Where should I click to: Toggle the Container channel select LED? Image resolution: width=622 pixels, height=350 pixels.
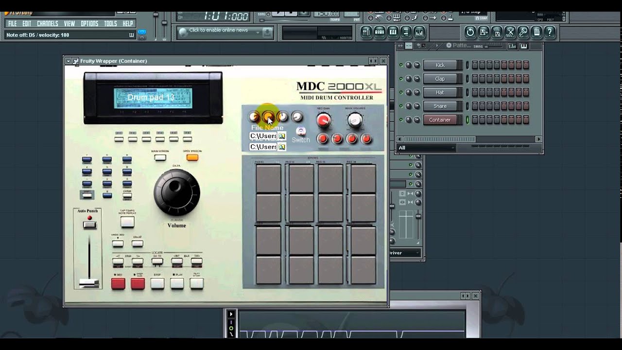(467, 120)
